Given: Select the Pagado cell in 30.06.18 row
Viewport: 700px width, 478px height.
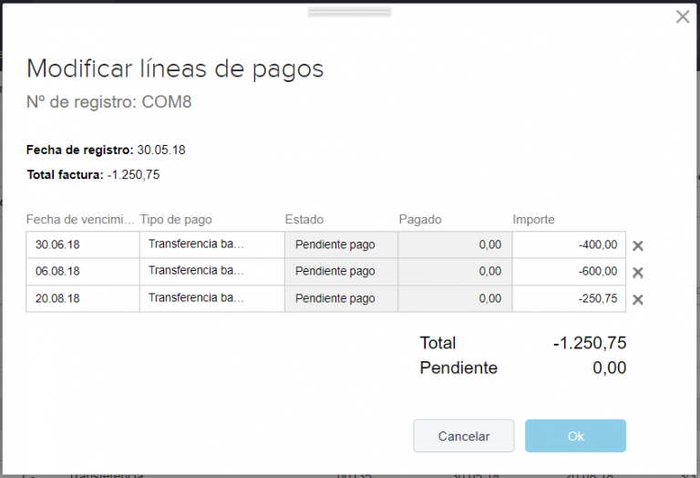Looking at the screenshot, I should tap(455, 244).
